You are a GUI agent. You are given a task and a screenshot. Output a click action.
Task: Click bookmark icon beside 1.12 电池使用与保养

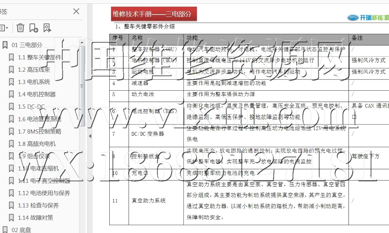point(11,193)
